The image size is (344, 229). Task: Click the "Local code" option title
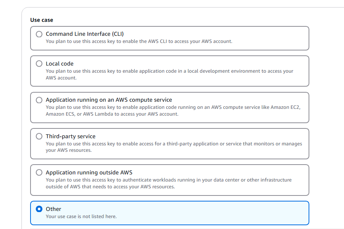tap(60, 64)
